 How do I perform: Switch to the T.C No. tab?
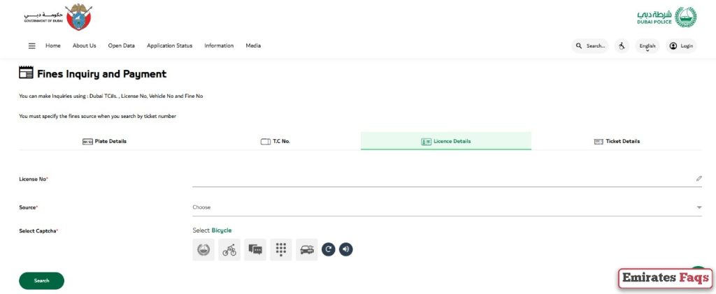click(x=275, y=141)
